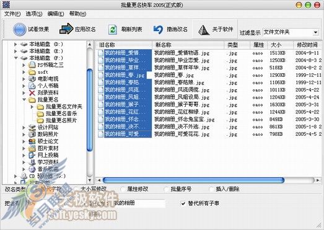Click the 个人书稿 folder icon

coord(32,86)
